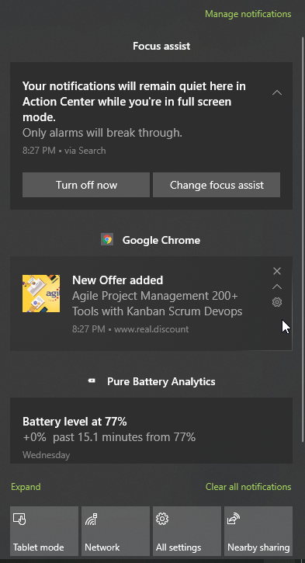Click the Pure Battery Analytics icon
Viewport: 305px width, 563px height.
pos(92,381)
